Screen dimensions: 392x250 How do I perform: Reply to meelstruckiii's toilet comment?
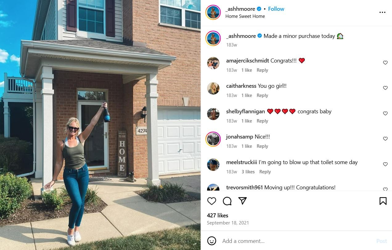pyautogui.click(x=265, y=172)
